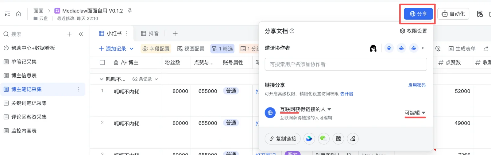Screen dimensions: 491x155
Task: Open 视图配置 settings
Action: 191,49
